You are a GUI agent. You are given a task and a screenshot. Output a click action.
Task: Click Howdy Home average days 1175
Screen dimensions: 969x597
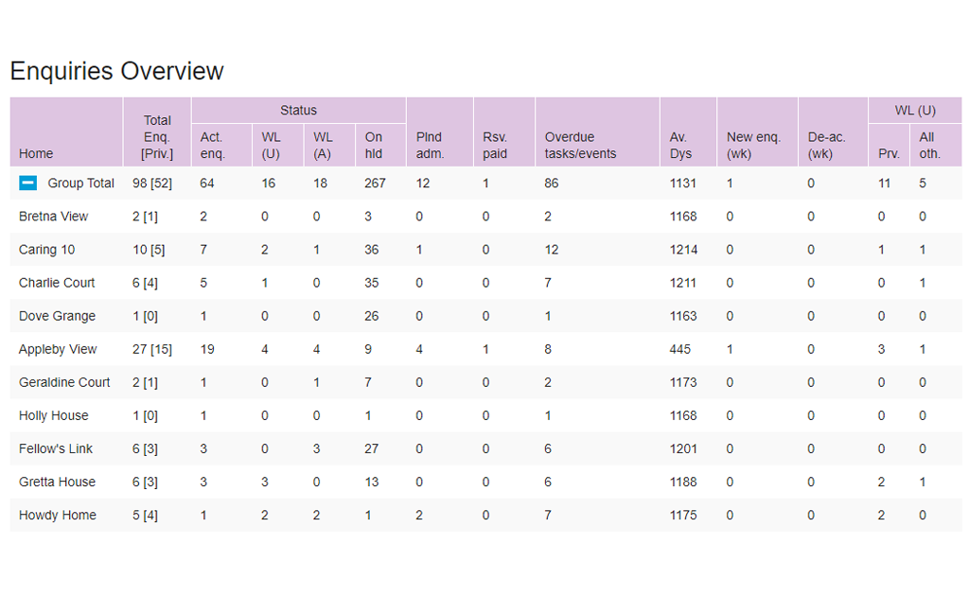tap(683, 516)
